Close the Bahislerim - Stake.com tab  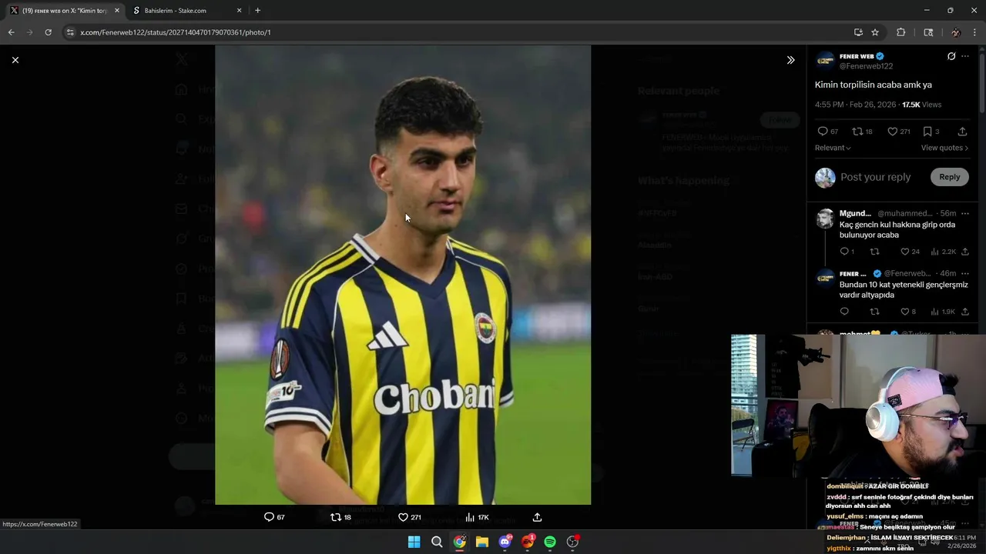(239, 11)
